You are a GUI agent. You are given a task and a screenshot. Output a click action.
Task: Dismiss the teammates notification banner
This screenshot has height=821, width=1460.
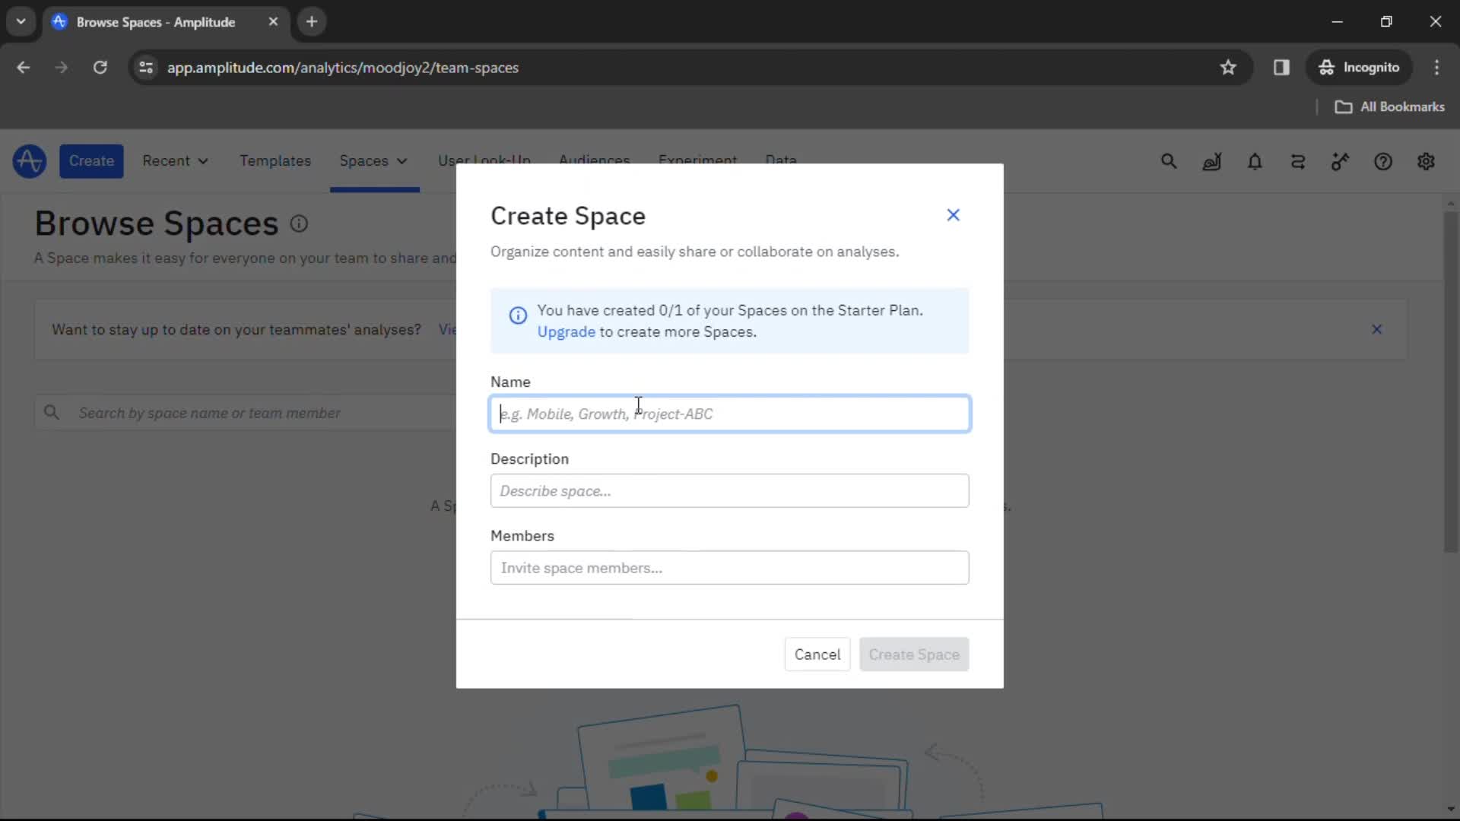pyautogui.click(x=1378, y=329)
